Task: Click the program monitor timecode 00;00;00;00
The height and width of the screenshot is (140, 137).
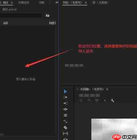Action: pos(74,65)
